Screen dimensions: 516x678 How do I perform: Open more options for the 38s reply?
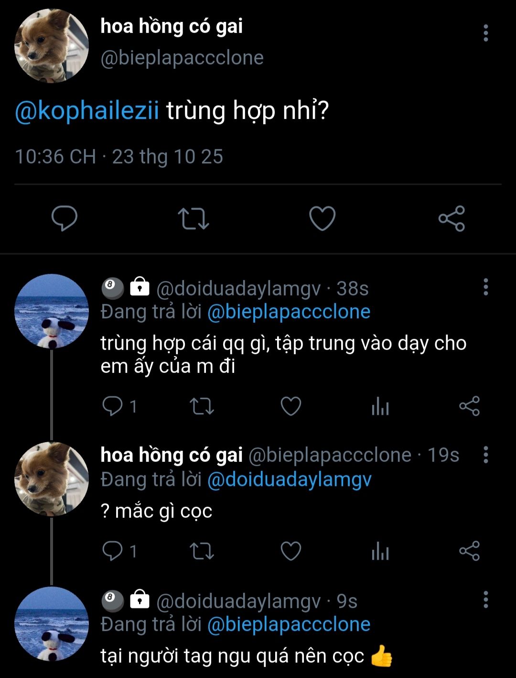[x=485, y=287]
